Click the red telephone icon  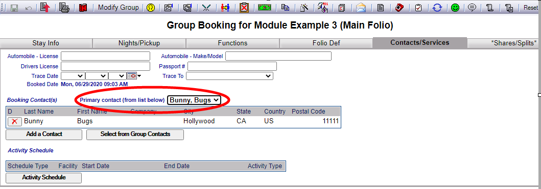click(399, 8)
